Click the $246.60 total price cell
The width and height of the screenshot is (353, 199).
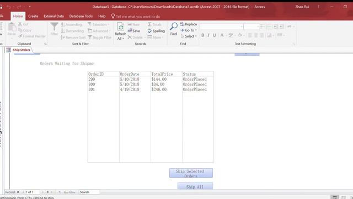(x=159, y=90)
